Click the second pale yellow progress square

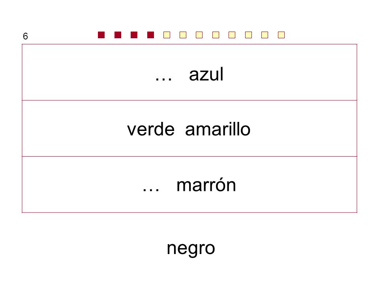(183, 35)
